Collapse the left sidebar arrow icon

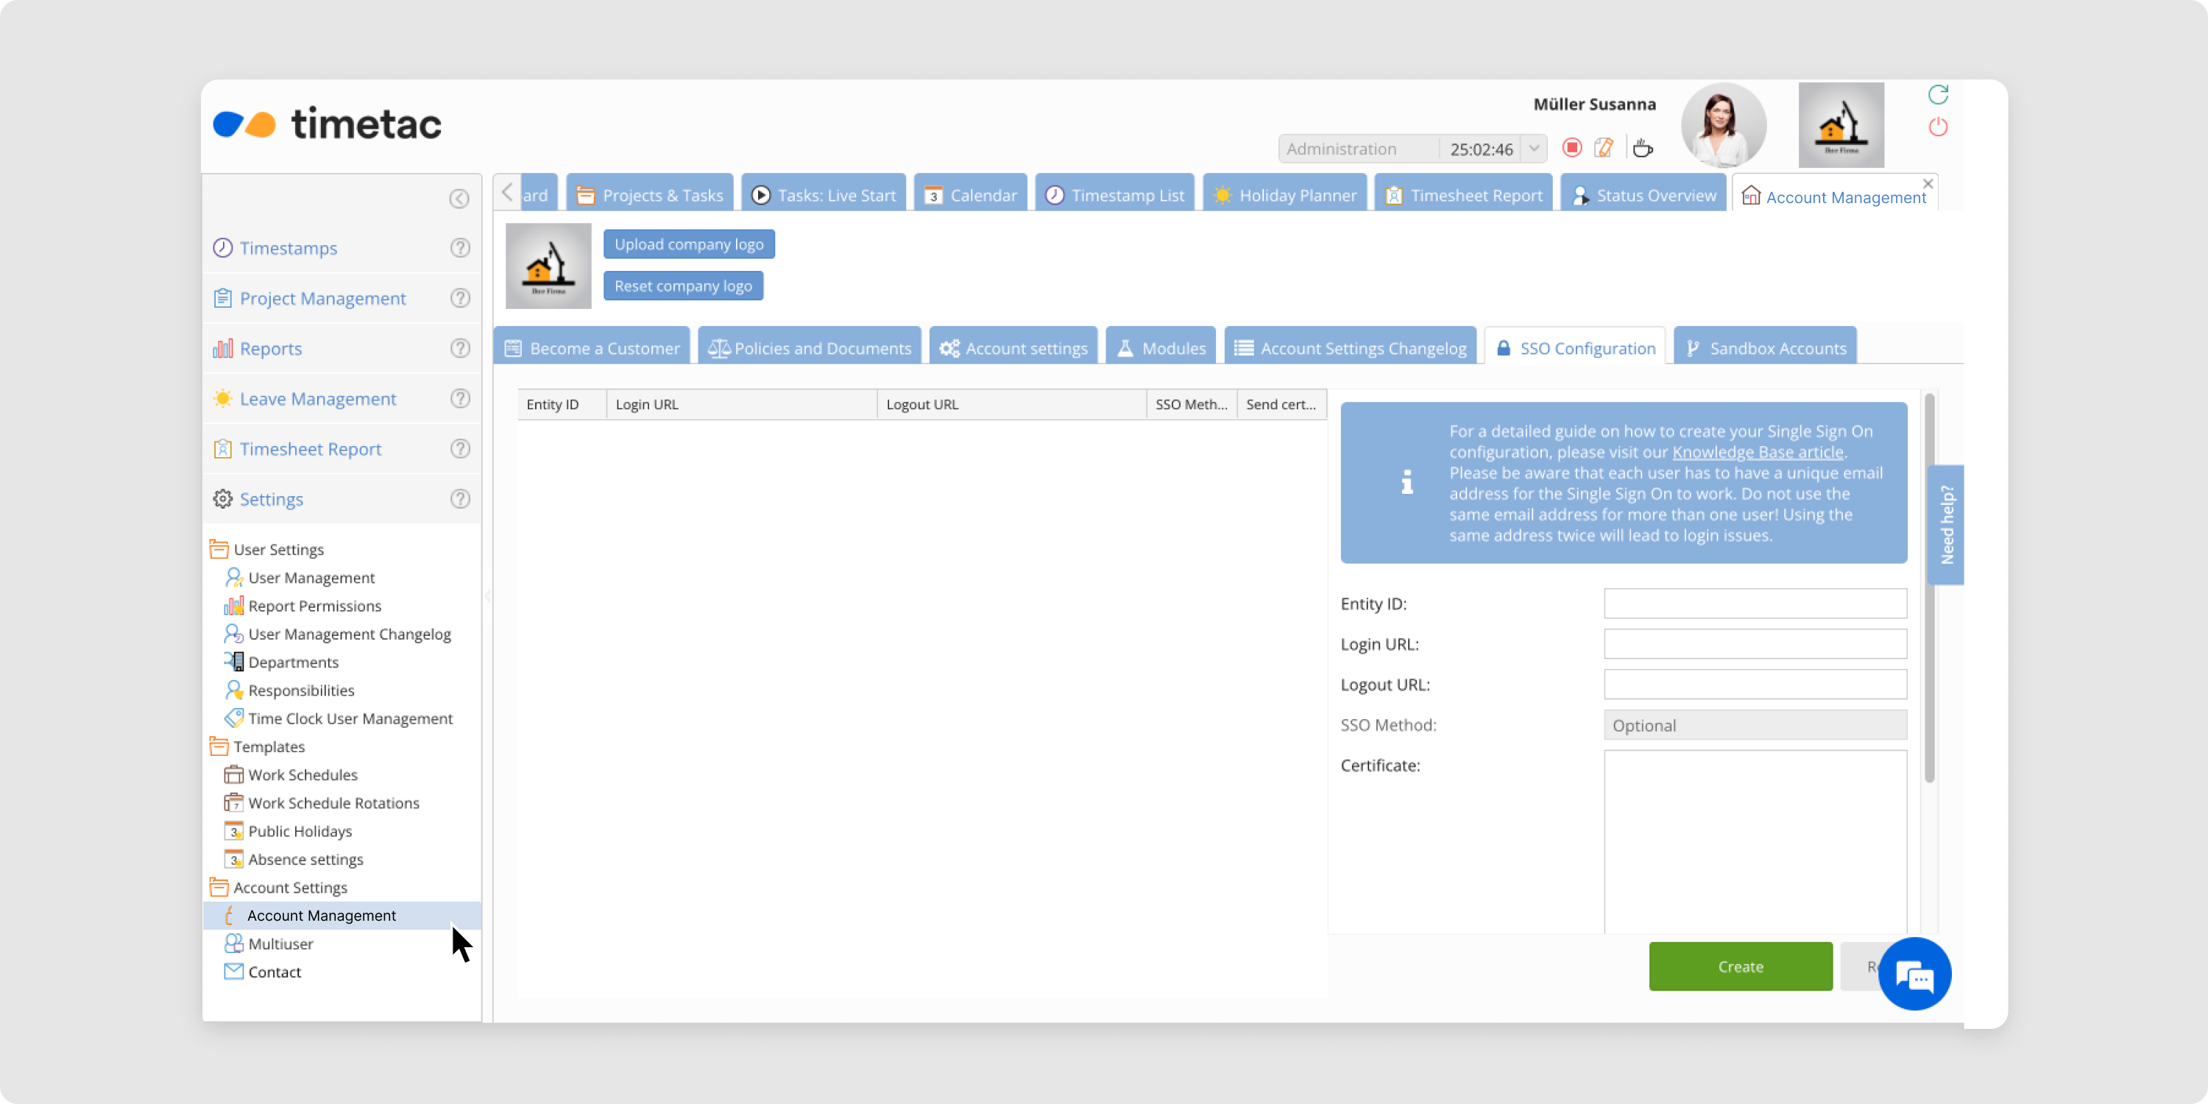click(459, 199)
